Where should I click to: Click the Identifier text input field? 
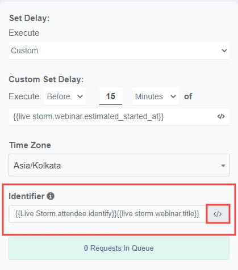tap(107, 214)
